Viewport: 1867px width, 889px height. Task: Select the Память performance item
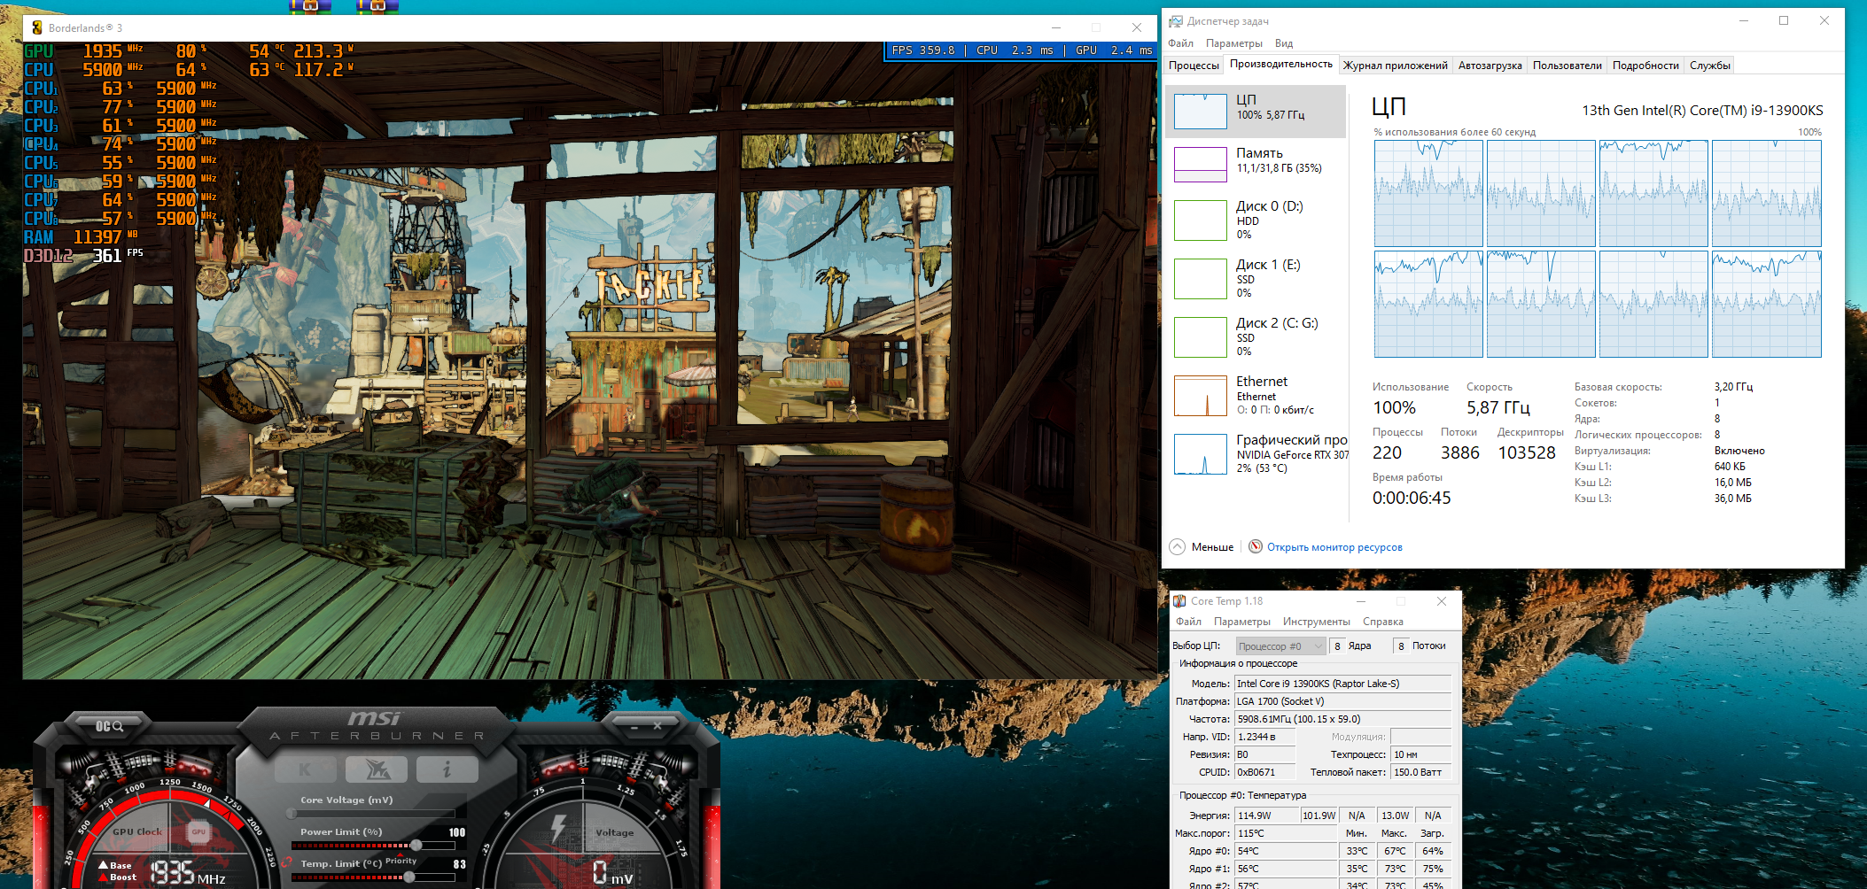[1256, 164]
